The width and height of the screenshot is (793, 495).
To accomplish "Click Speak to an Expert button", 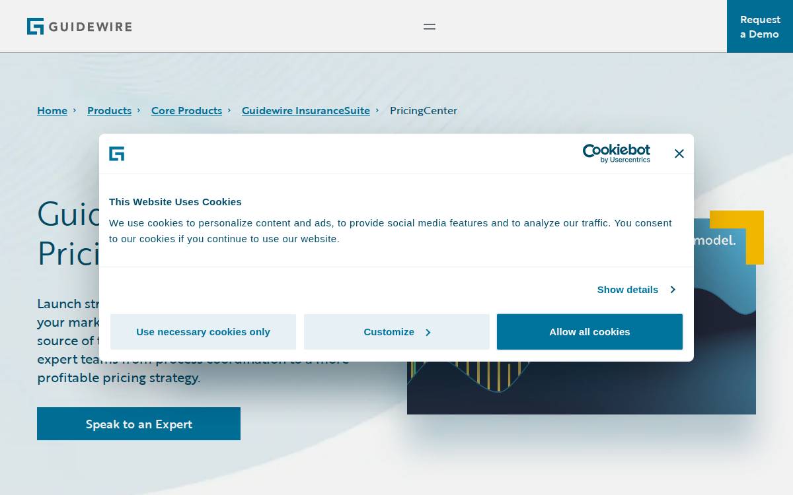I will (139, 424).
